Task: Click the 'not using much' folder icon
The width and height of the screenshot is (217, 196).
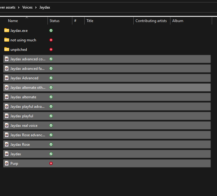Action: pos(7,40)
